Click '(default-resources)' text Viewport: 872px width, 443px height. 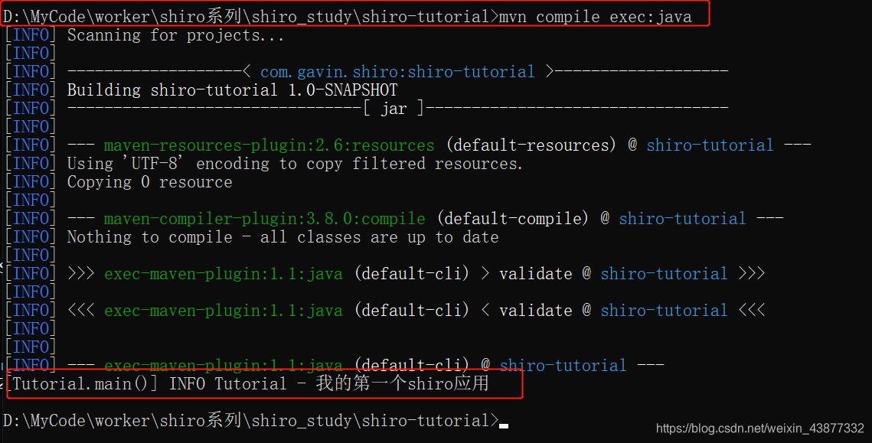pyautogui.click(x=531, y=145)
